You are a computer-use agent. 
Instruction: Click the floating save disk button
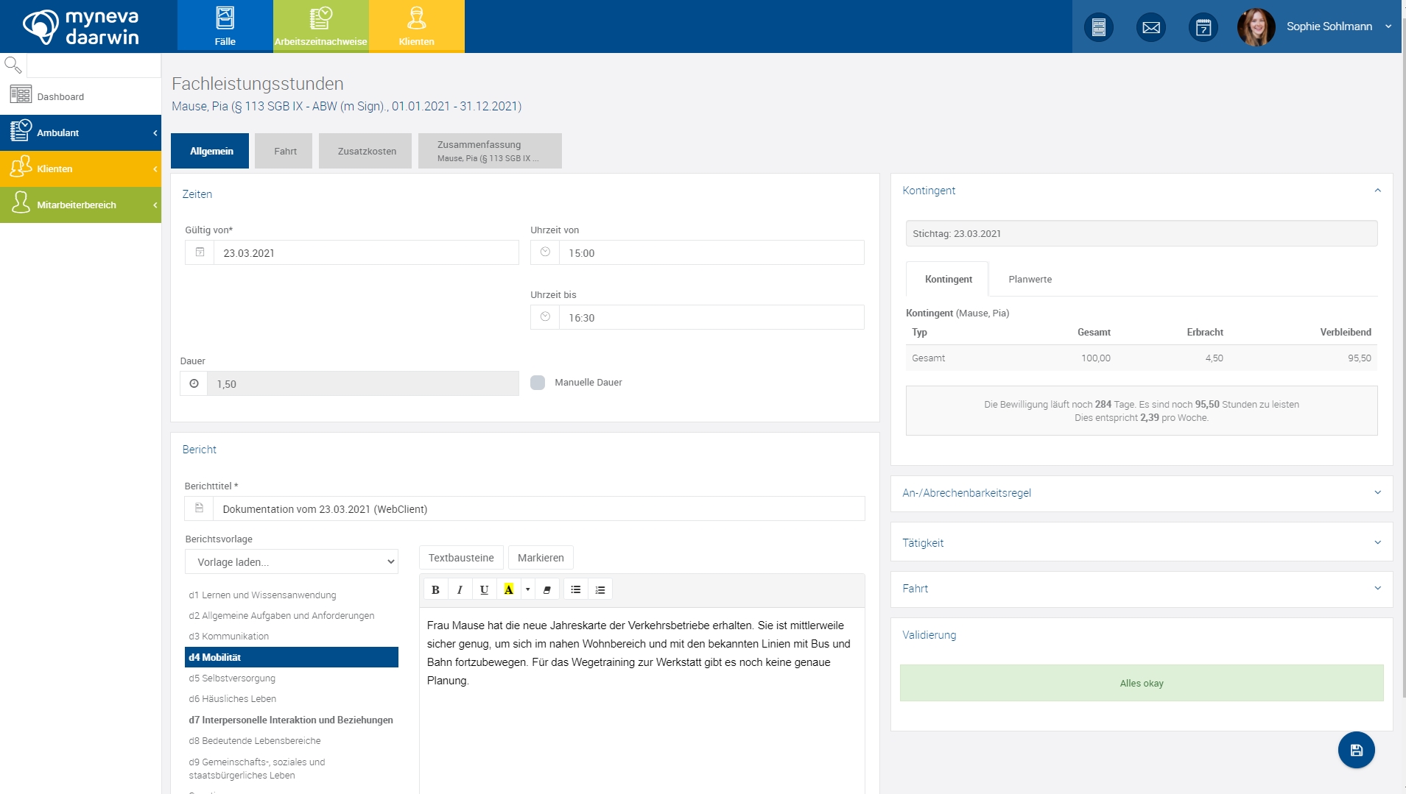click(x=1356, y=750)
